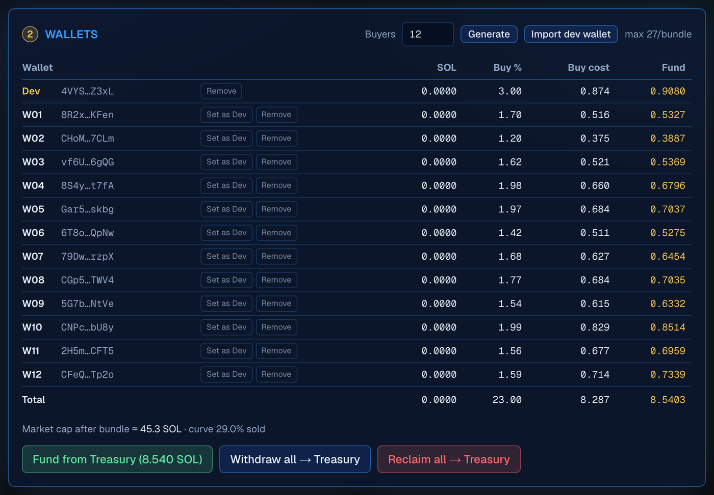
Task: Remove wallet W03
Action: click(276, 162)
